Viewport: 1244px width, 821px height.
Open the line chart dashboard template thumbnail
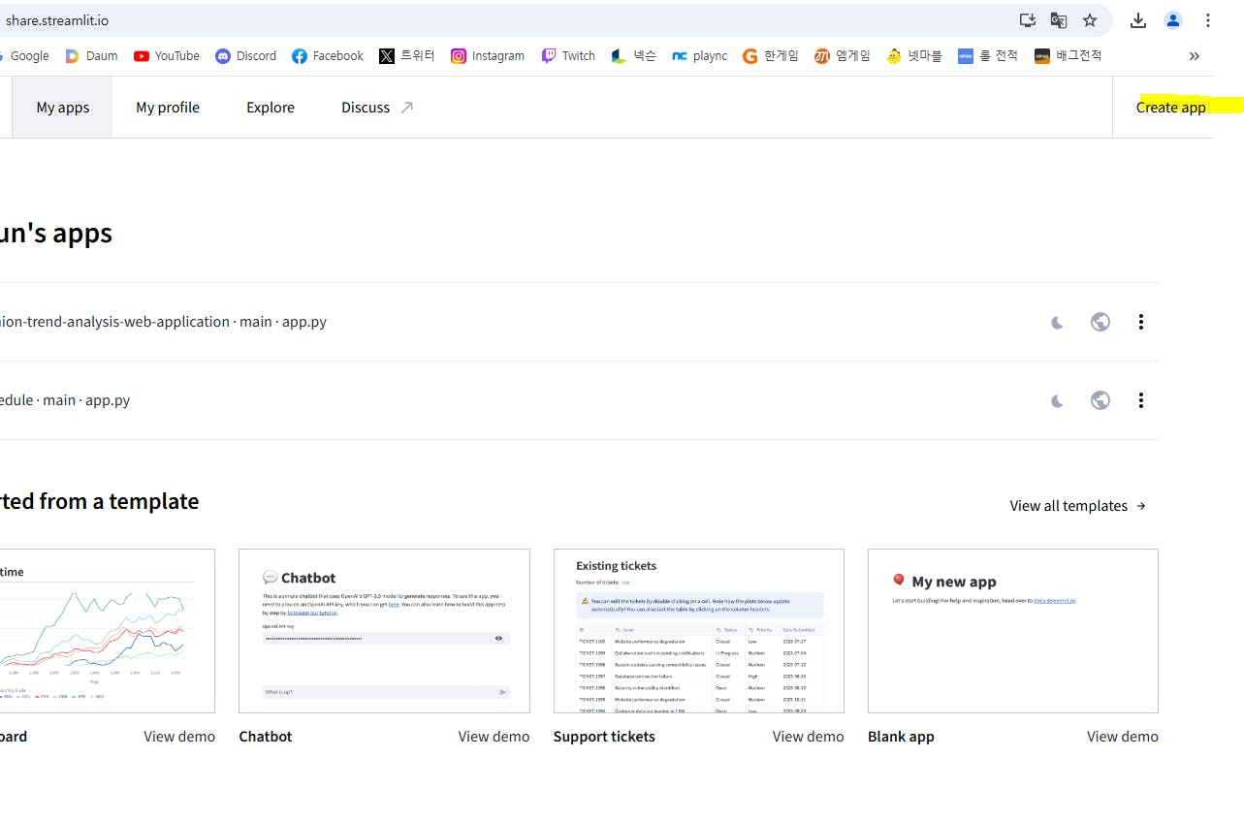(108, 631)
